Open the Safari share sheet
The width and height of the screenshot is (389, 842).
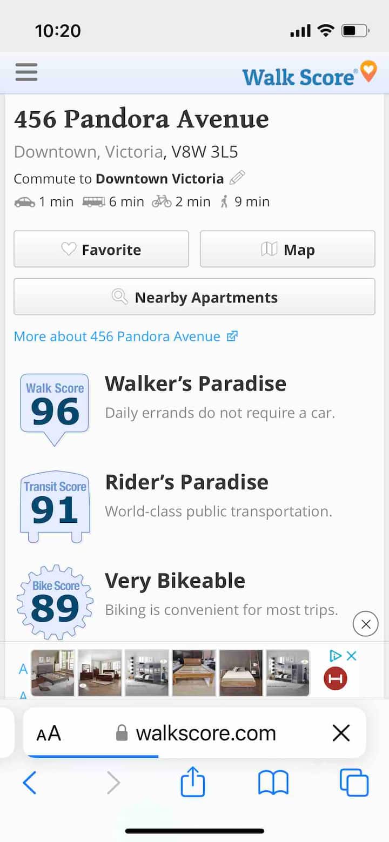[x=193, y=783]
